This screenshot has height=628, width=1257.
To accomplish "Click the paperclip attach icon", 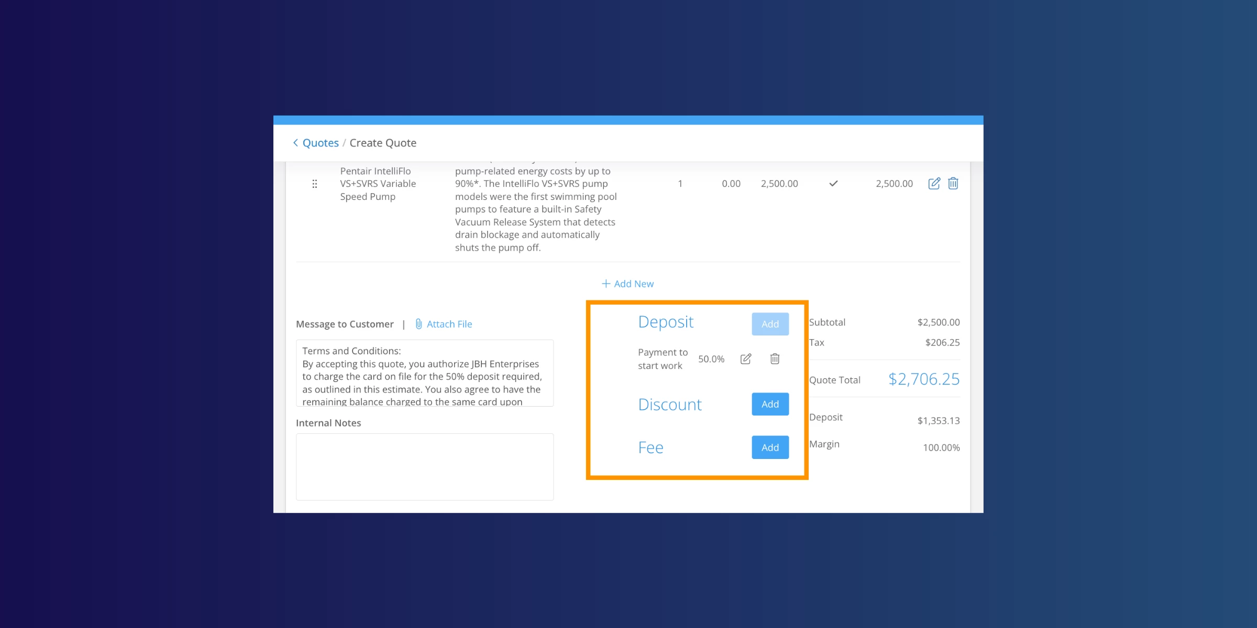I will 418,324.
